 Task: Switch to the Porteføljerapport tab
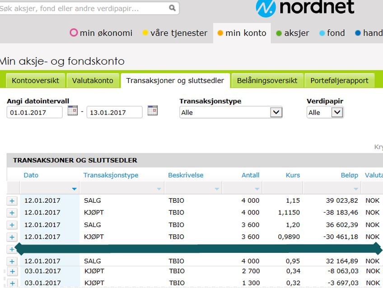coord(339,80)
